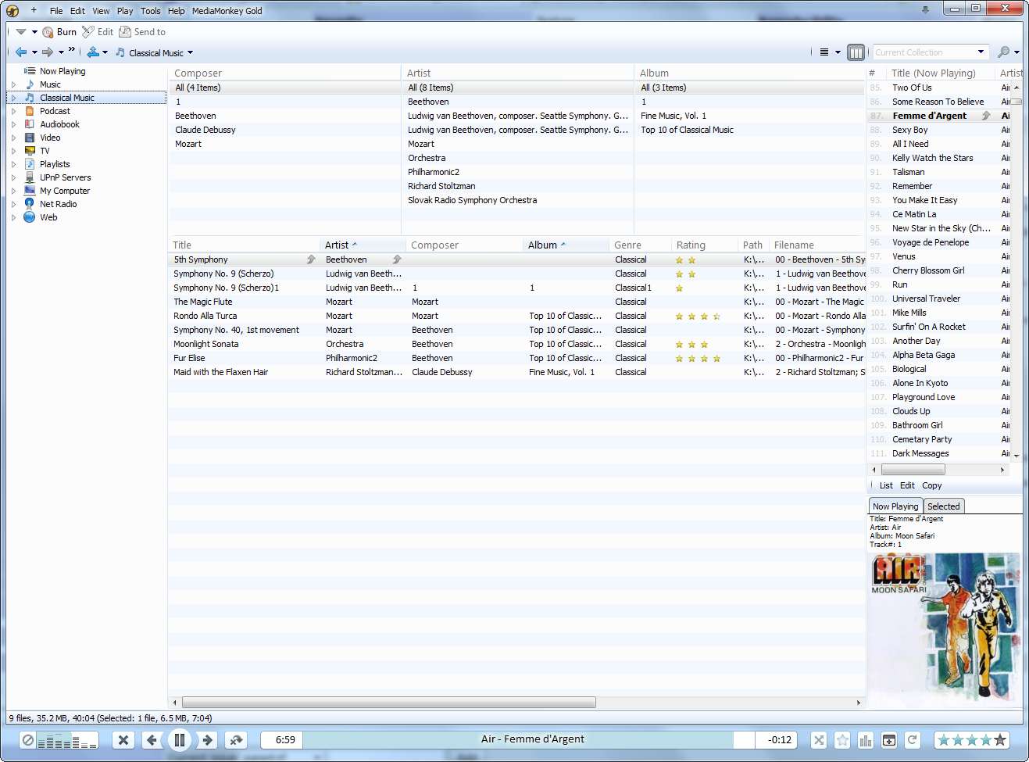Click the playback seek bar

pyautogui.click(x=517, y=740)
